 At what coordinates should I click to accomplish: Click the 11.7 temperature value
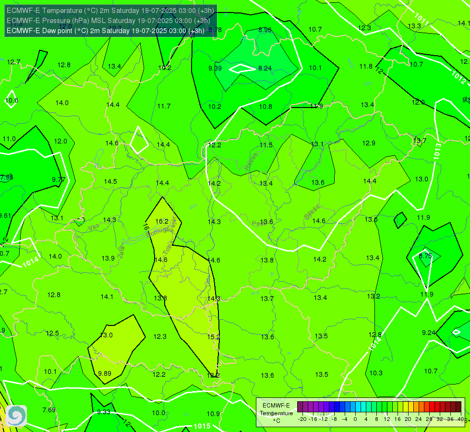164,106
